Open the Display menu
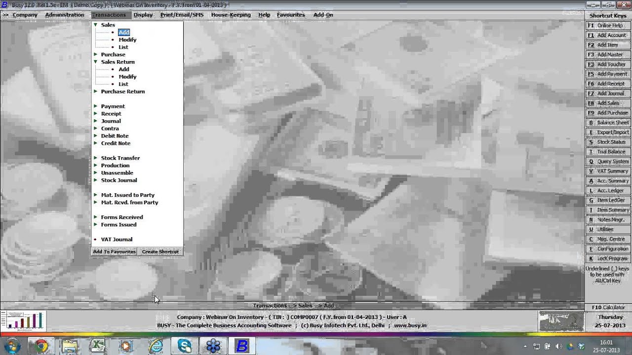 click(143, 15)
